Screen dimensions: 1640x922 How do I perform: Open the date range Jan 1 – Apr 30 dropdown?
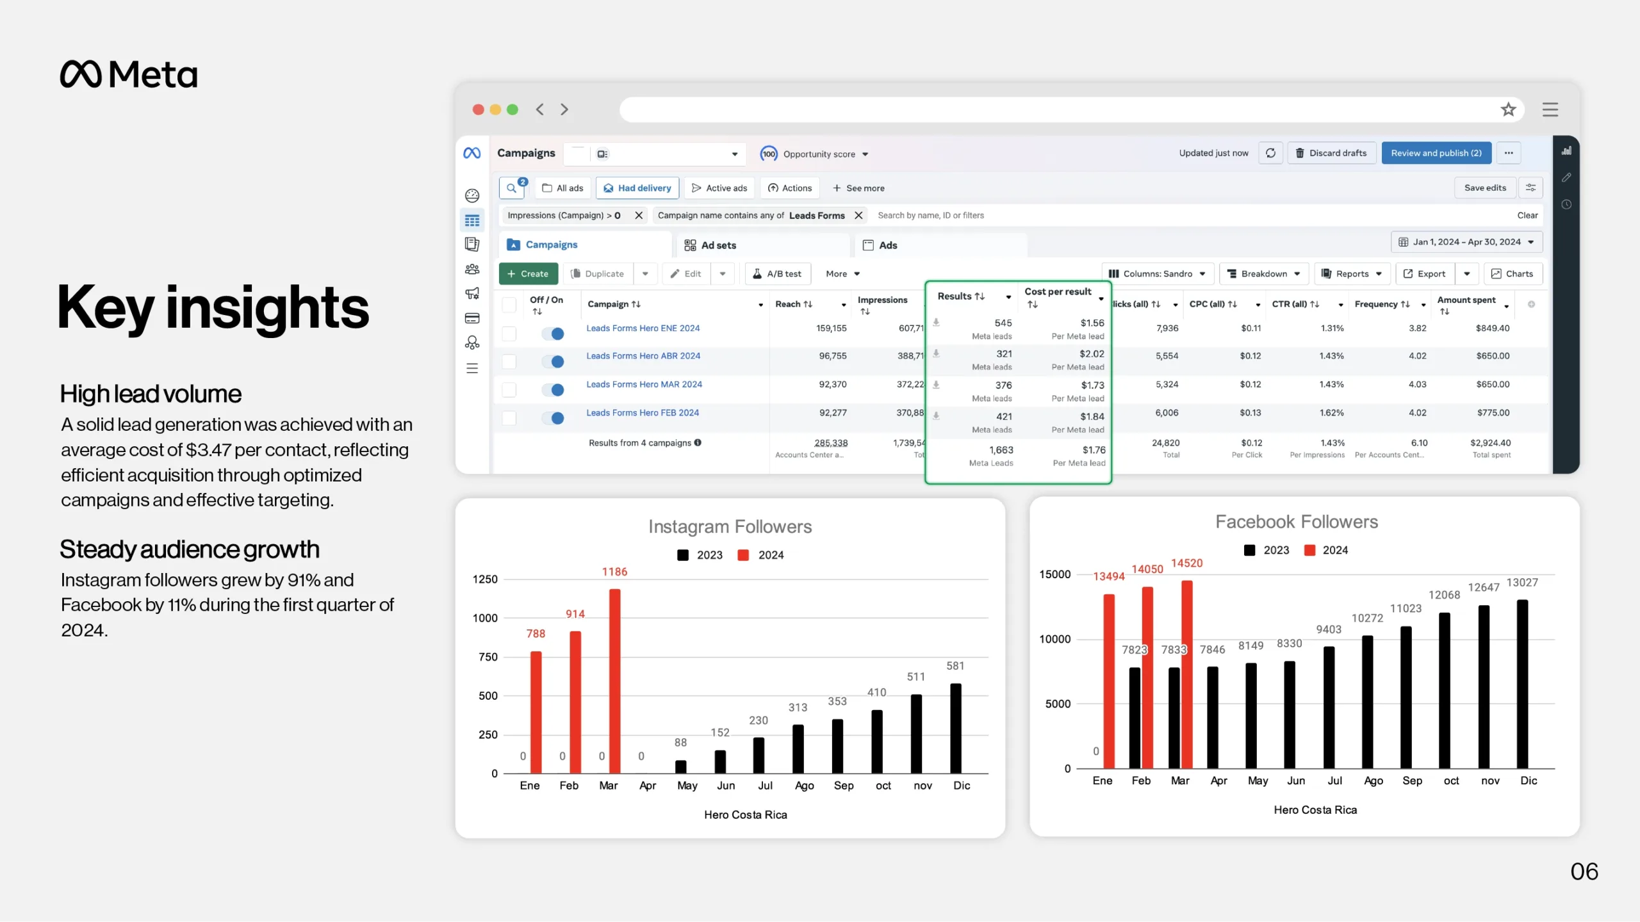click(x=1466, y=242)
